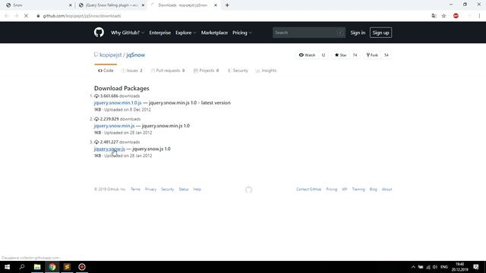
Task: Click the Sign in link
Action: [358, 33]
